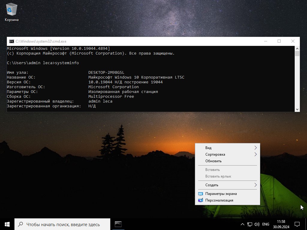Open the volume speaker tray icon
Viewport: 307px width, 230px height.
pos(257,224)
